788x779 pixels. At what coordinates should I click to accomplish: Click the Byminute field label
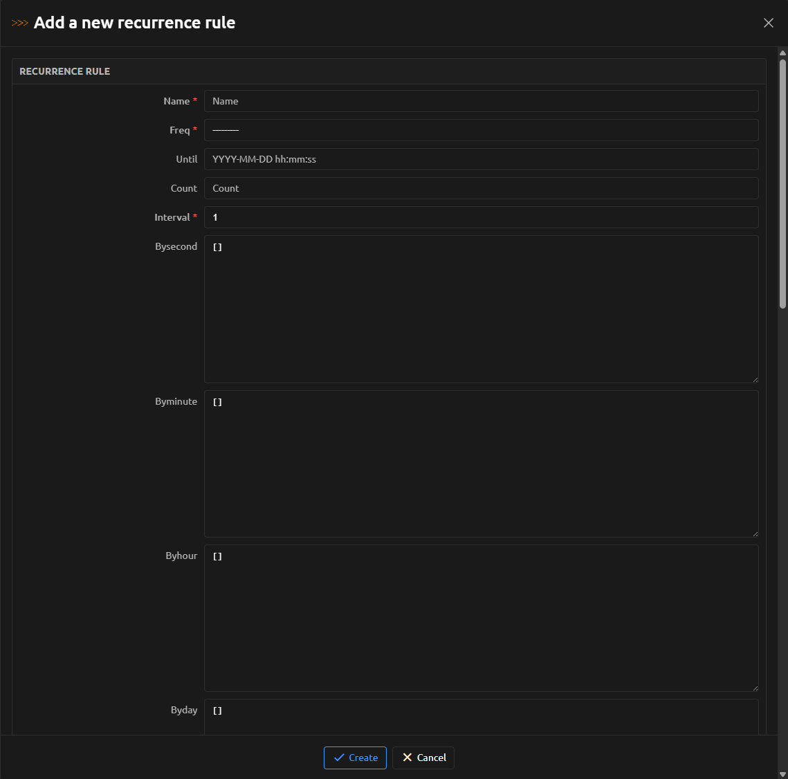coord(176,401)
